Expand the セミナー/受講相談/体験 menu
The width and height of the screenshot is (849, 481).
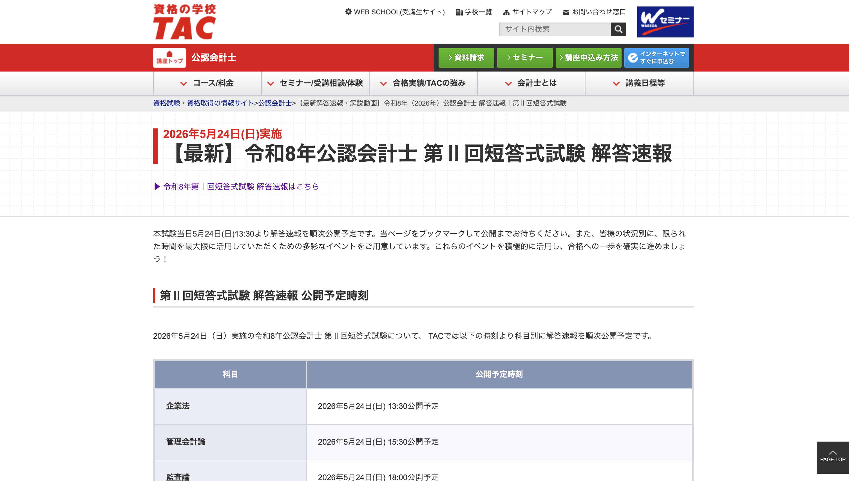click(315, 83)
